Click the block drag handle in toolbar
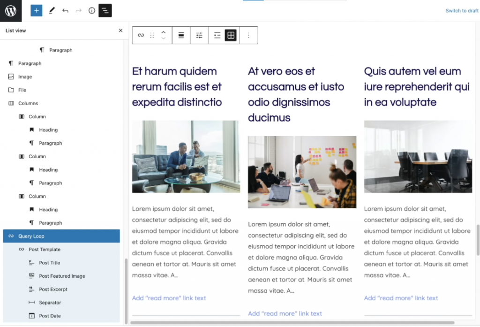 [x=152, y=35]
